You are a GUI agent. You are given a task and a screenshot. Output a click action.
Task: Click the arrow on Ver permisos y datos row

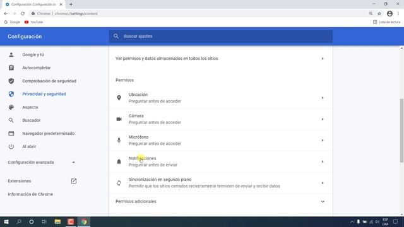point(323,59)
